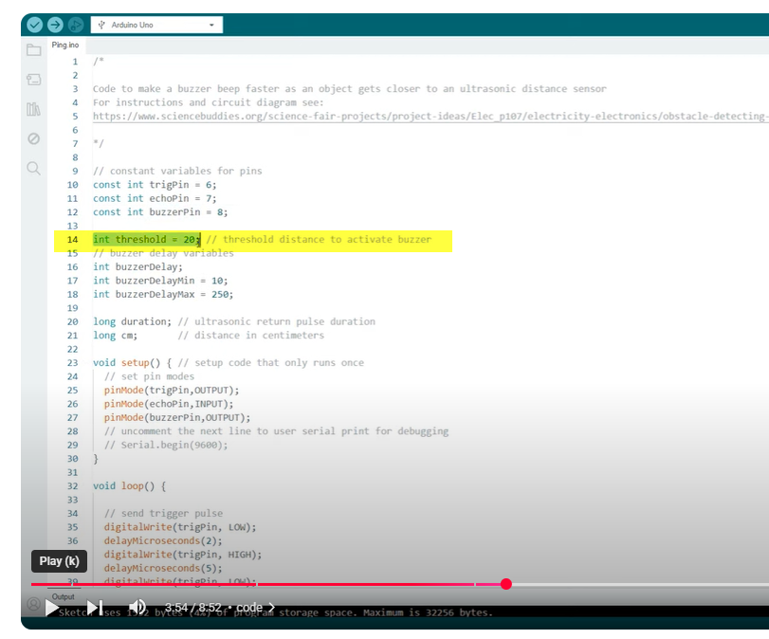Screen dimensions: 769x639
Task: Open the Search magnifier sidebar icon
Action: click(x=34, y=168)
